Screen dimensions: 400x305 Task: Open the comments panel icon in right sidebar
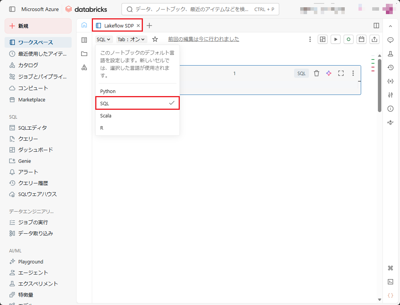(x=390, y=40)
